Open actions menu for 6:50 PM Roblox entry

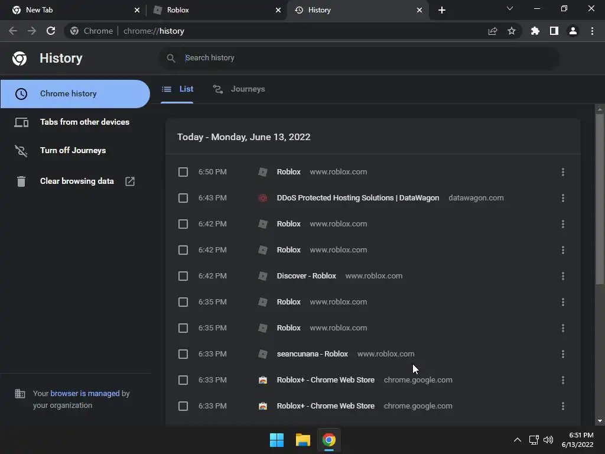click(563, 172)
